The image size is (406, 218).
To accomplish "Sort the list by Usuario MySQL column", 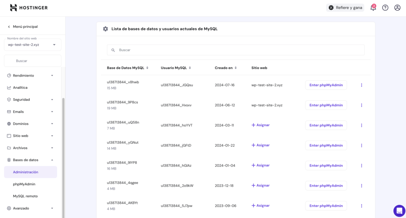I will click(176, 68).
